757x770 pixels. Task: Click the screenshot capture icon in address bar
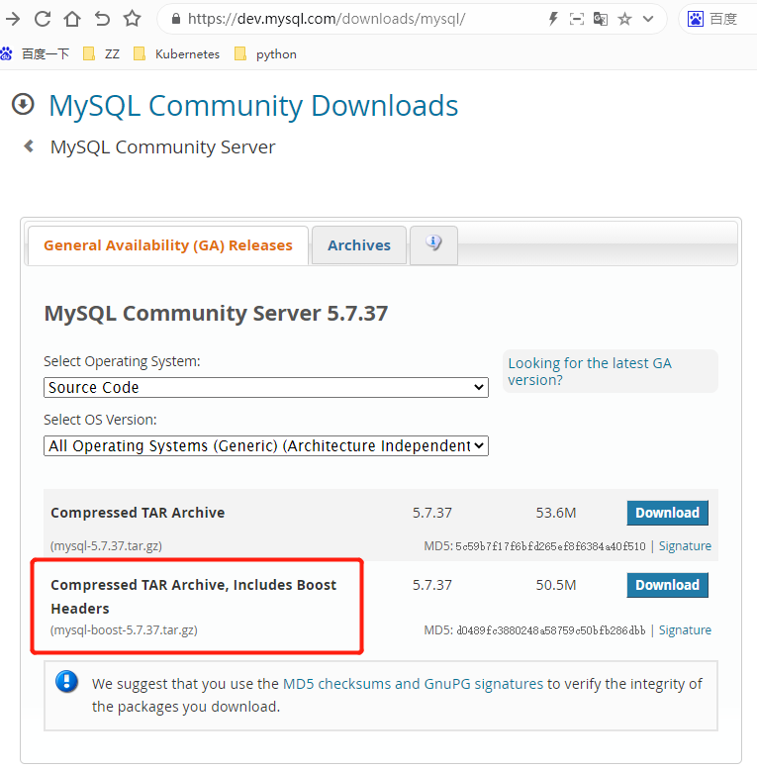pos(576,19)
